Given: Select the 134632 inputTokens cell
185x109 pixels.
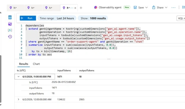Looking at the screenshot, I should [x=61, y=99].
